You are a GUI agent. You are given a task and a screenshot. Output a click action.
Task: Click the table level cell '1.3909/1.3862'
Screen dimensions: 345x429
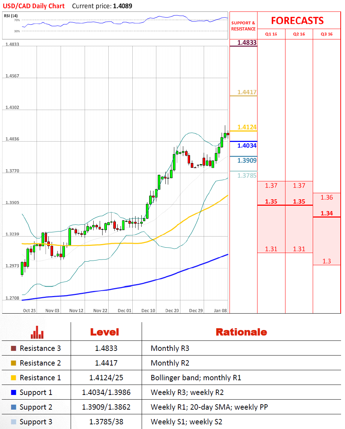(106, 407)
